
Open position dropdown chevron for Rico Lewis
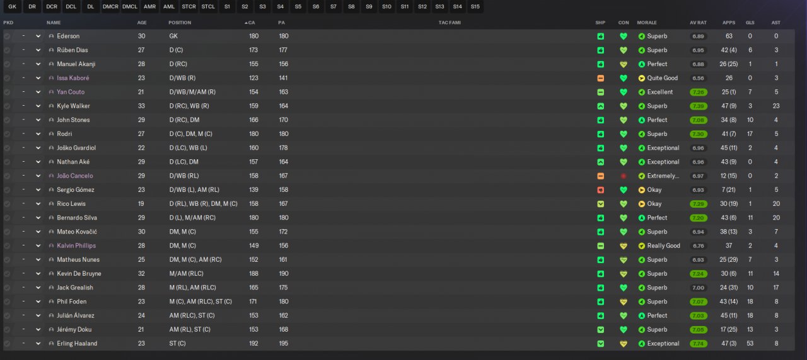pos(38,204)
